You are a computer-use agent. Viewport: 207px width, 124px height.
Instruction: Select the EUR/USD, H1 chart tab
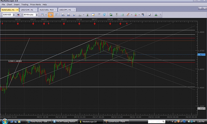[8, 10]
